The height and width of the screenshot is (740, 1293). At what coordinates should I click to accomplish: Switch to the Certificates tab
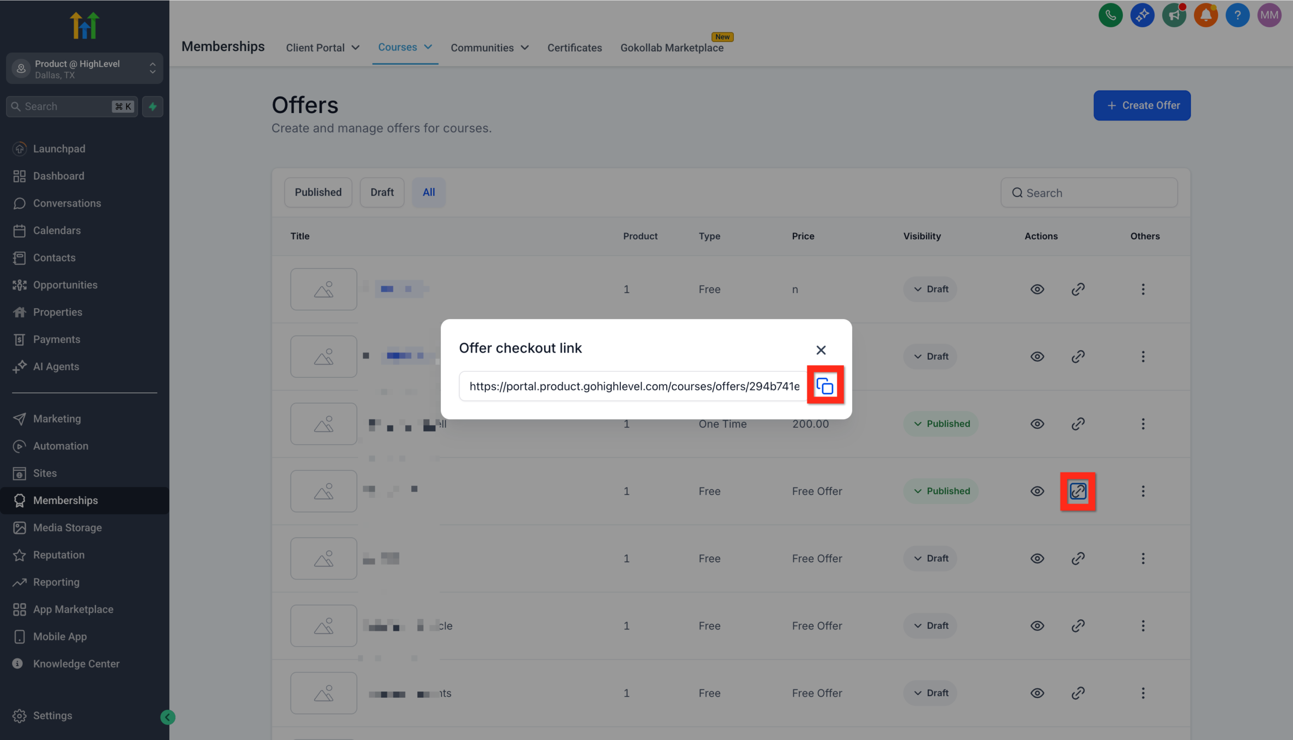pos(575,47)
